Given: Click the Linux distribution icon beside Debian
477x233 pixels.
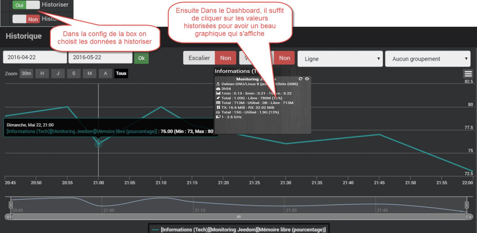Looking at the screenshot, I should click(x=218, y=84).
